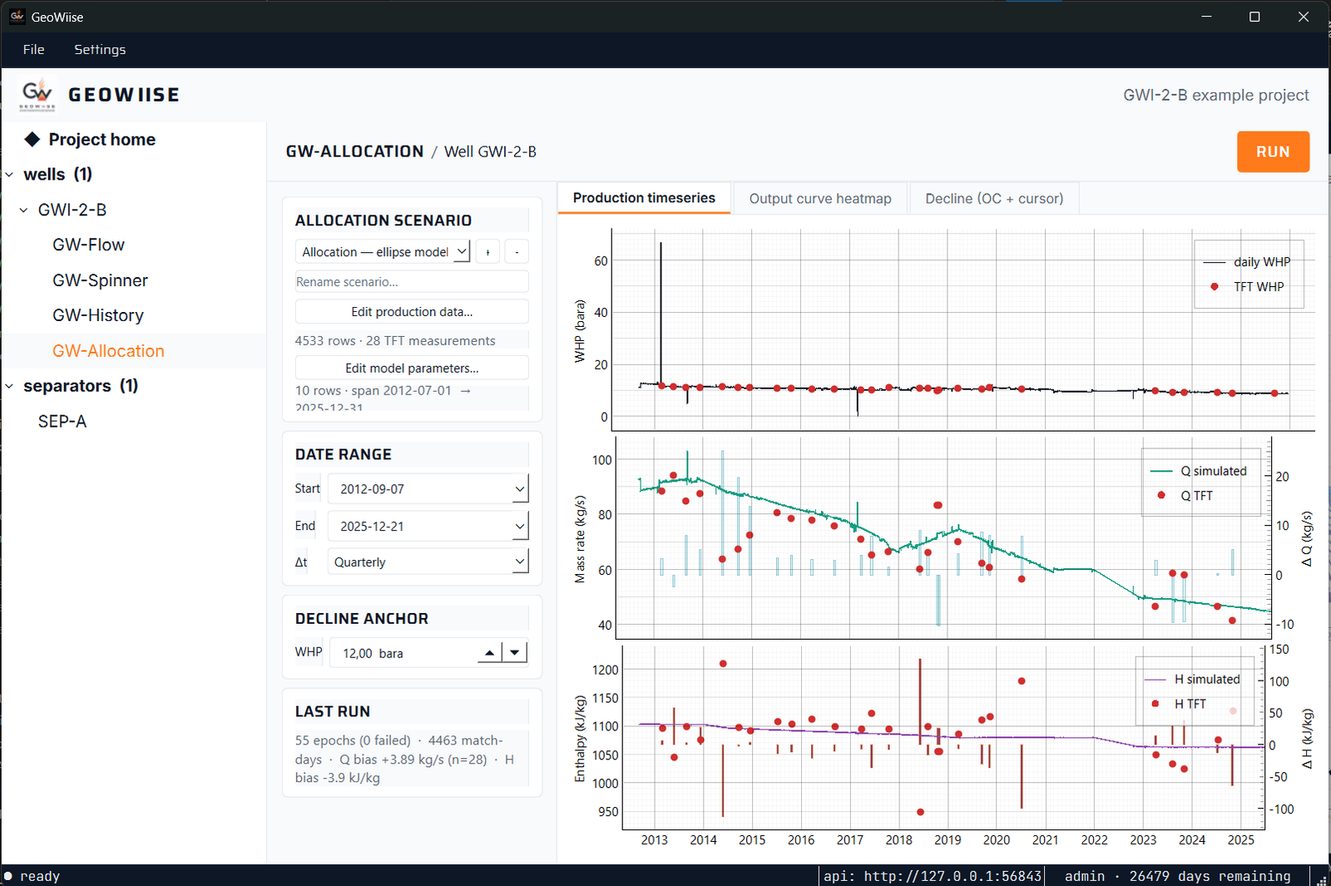Click the Rename scenario input field
The image size is (1331, 886).
click(x=412, y=282)
